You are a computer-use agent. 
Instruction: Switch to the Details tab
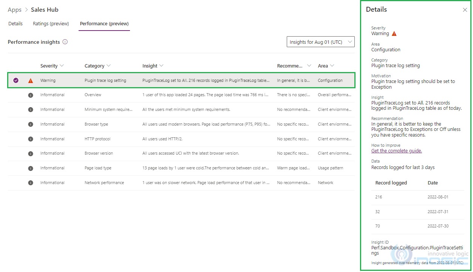(x=15, y=23)
